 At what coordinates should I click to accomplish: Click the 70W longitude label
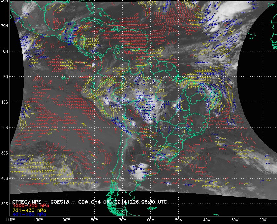click(122, 220)
